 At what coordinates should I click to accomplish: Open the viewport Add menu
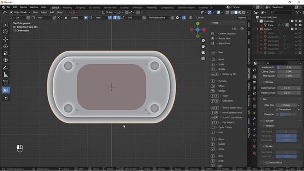click(52, 12)
